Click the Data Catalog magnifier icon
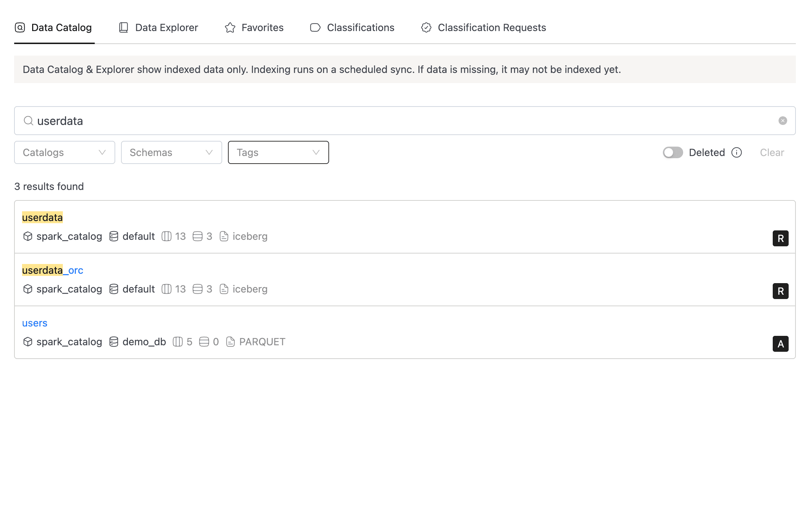 click(x=20, y=27)
